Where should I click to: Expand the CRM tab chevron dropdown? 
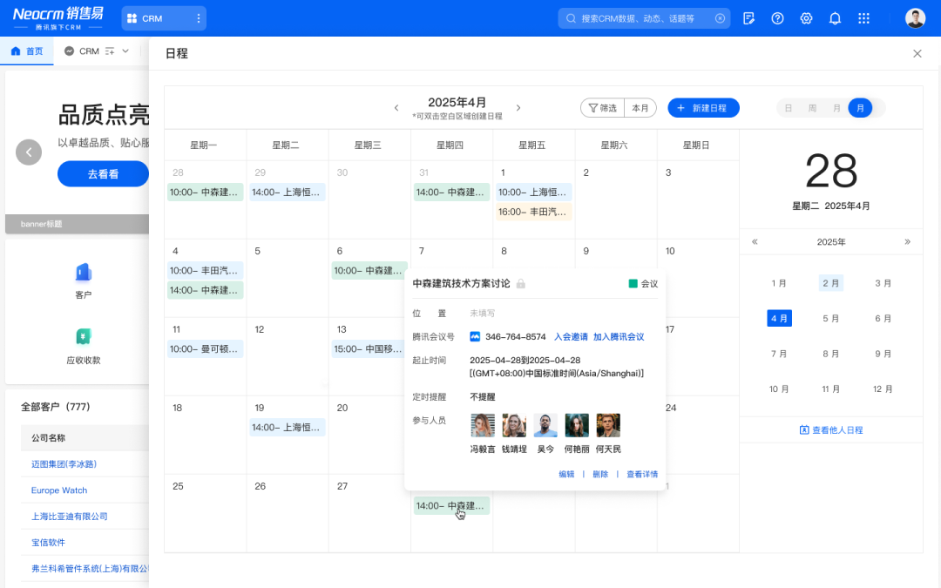tap(125, 51)
